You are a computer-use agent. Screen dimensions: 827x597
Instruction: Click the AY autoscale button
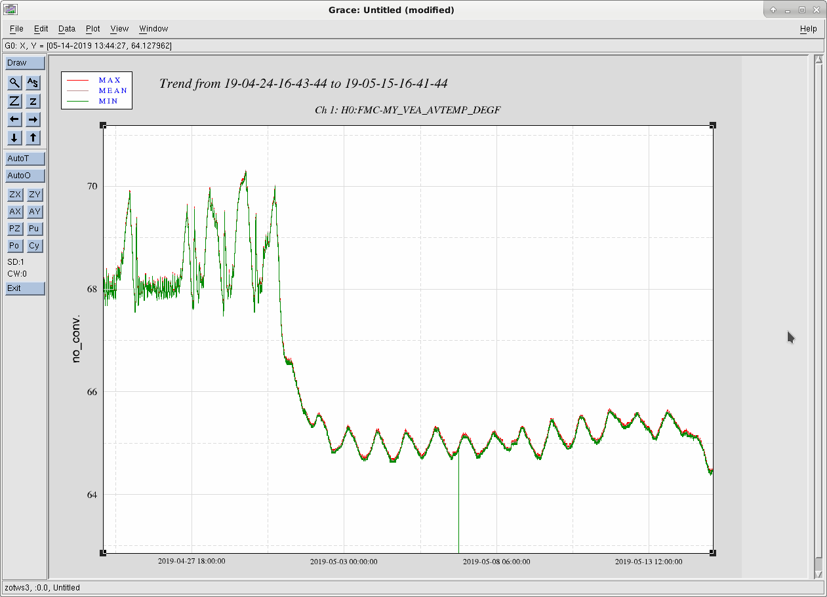coord(34,212)
